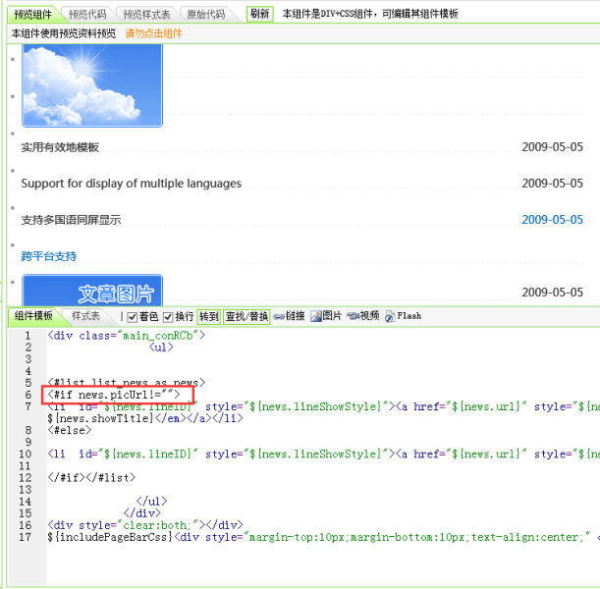Toggle the 换行 word wrap checkbox
Image resolution: width=600 pixels, height=589 pixels.
coord(168,316)
